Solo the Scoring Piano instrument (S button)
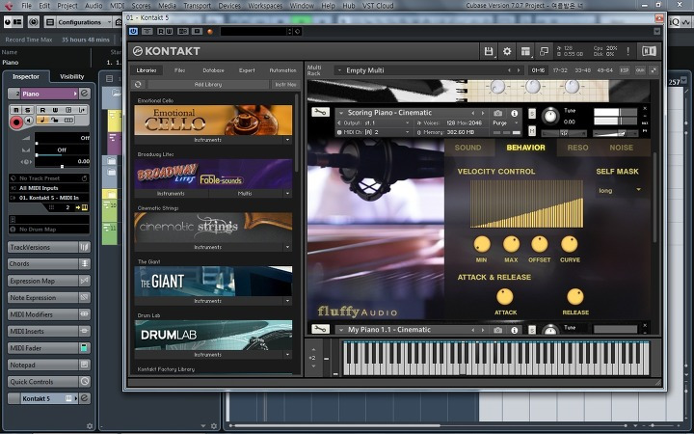 [532, 114]
